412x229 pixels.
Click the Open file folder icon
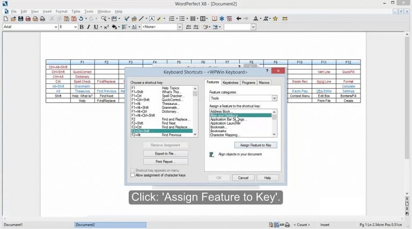(13, 19)
